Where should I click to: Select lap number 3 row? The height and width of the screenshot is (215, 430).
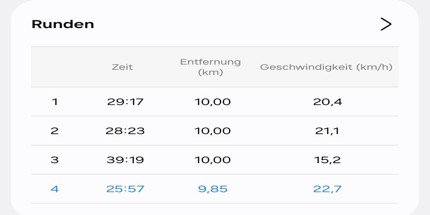(54, 160)
